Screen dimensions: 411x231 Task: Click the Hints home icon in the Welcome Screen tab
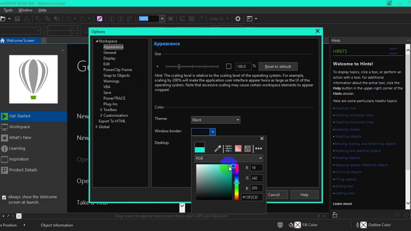pyautogui.click(x=3, y=40)
